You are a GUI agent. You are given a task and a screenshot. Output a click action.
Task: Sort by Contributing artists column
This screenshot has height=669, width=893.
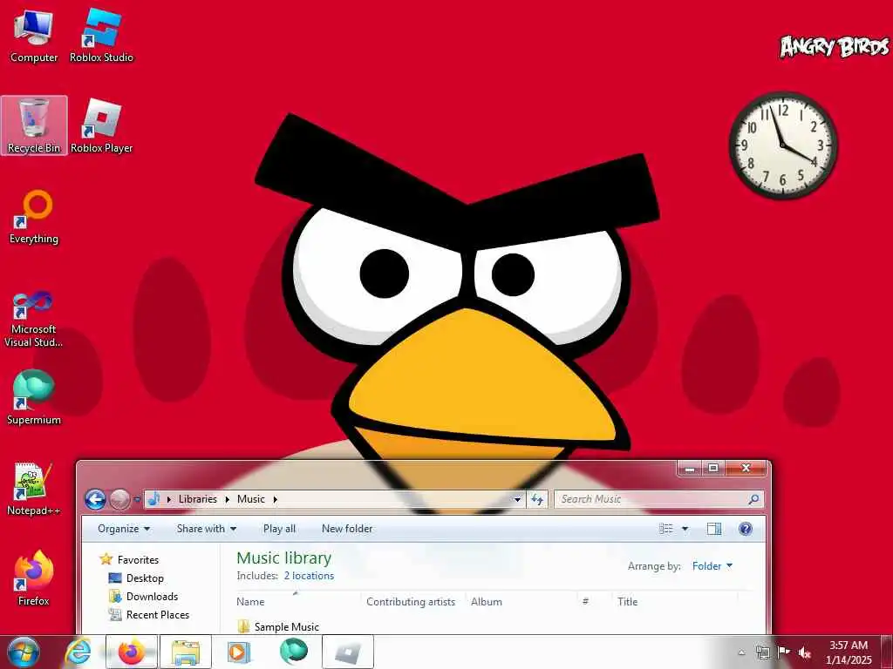pos(412,601)
